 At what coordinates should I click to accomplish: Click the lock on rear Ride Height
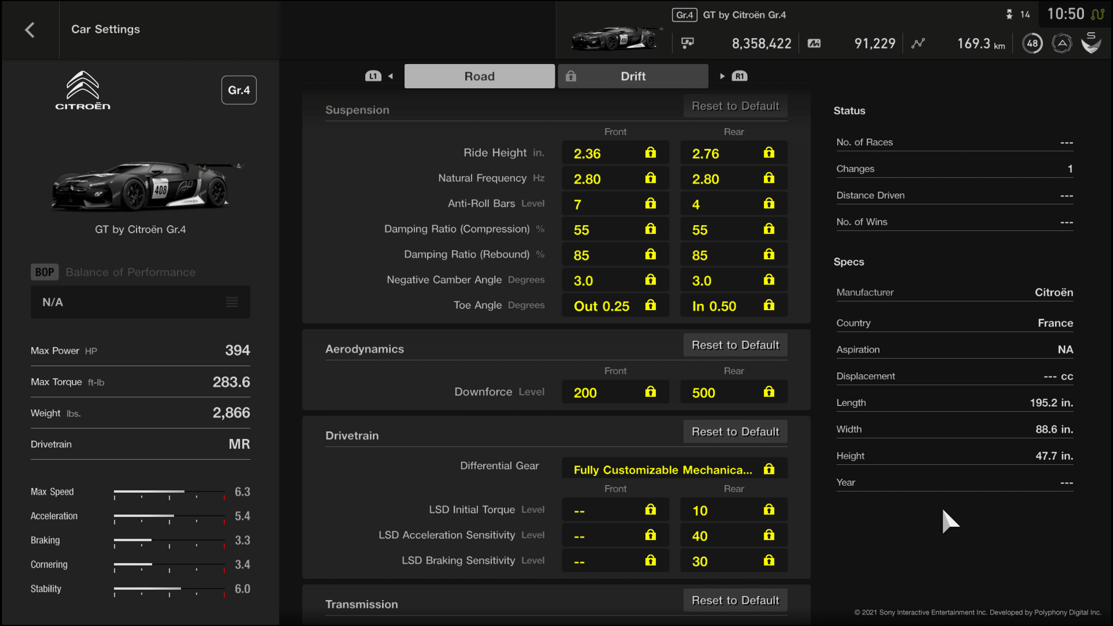[769, 152]
